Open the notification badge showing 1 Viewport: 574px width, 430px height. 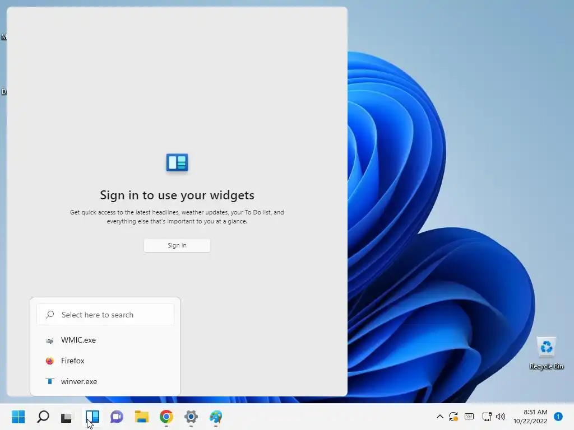point(558,417)
